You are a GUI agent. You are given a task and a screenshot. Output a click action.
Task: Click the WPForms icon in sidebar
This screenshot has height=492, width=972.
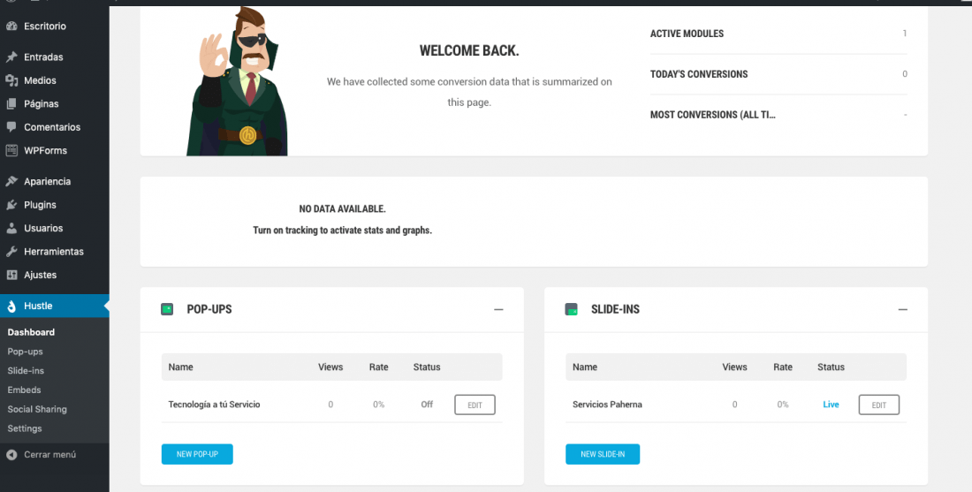pyautogui.click(x=11, y=150)
